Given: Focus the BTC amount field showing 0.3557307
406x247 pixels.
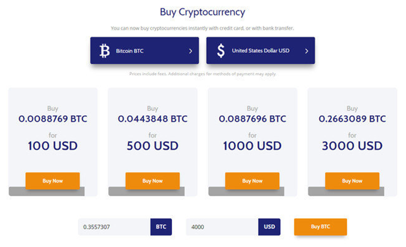Looking at the screenshot, I should (114, 227).
